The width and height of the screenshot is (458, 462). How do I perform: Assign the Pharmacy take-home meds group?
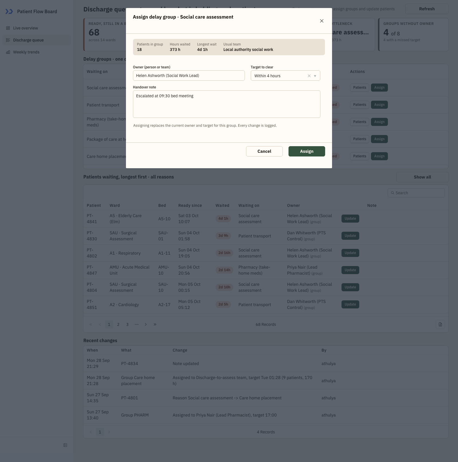pos(379,122)
